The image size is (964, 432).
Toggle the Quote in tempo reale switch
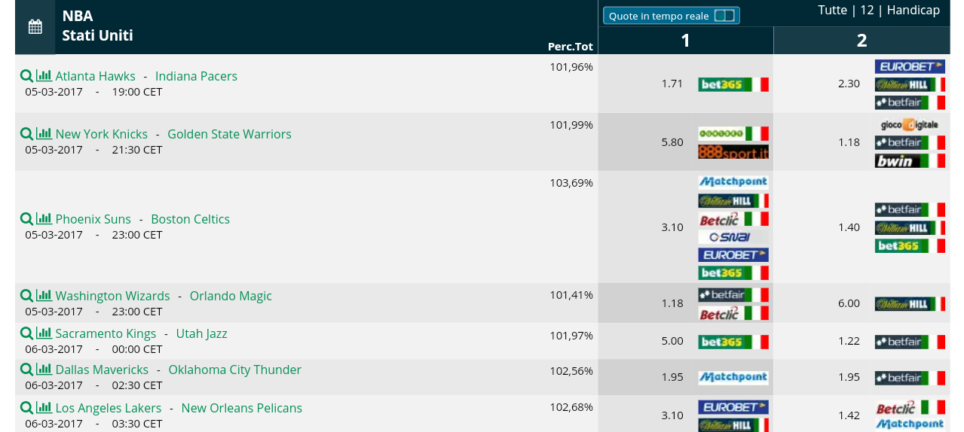[x=724, y=16]
